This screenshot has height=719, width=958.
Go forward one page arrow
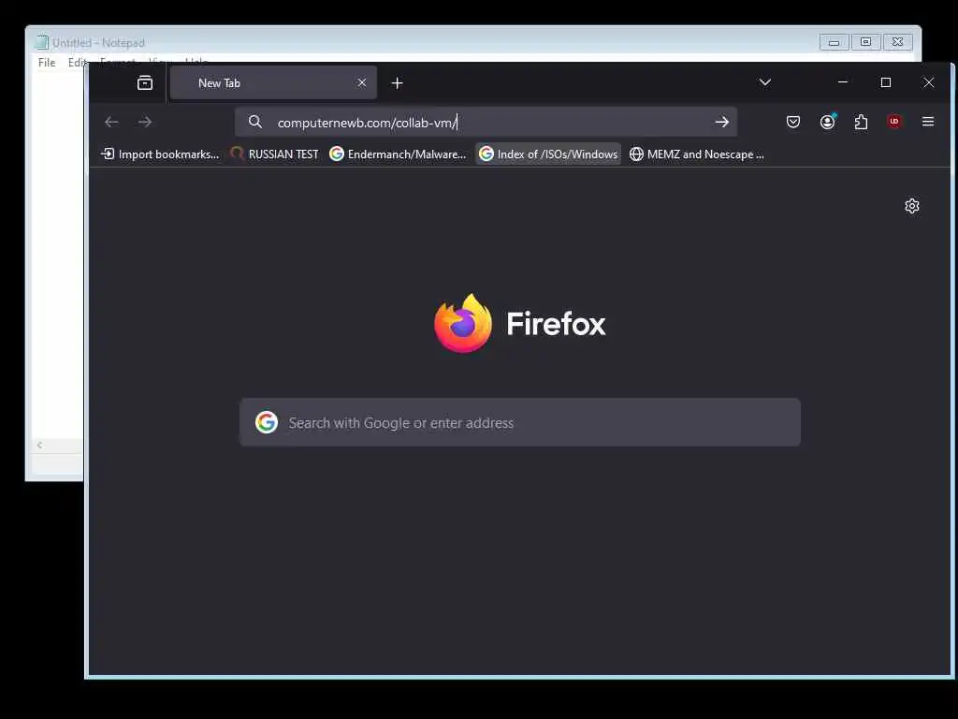tap(145, 123)
